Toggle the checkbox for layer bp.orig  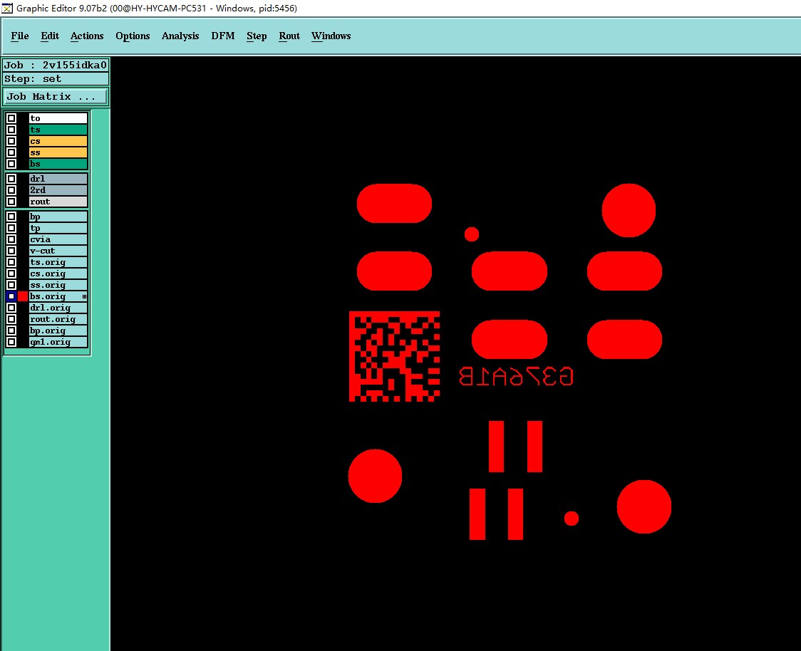[x=11, y=331]
